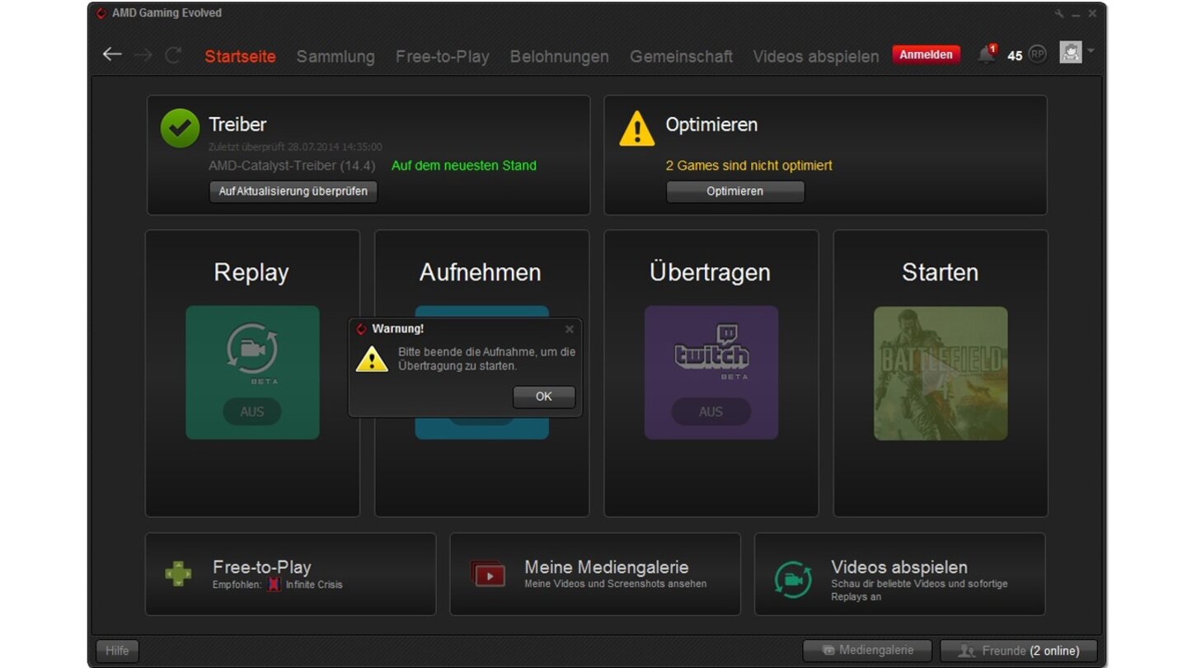Click the Optimieren button for unoptimized games
The height and width of the screenshot is (668, 1187).
coord(734,191)
